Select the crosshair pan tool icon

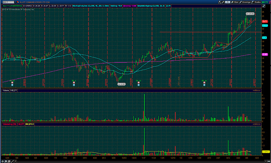pyautogui.click(x=3, y=161)
